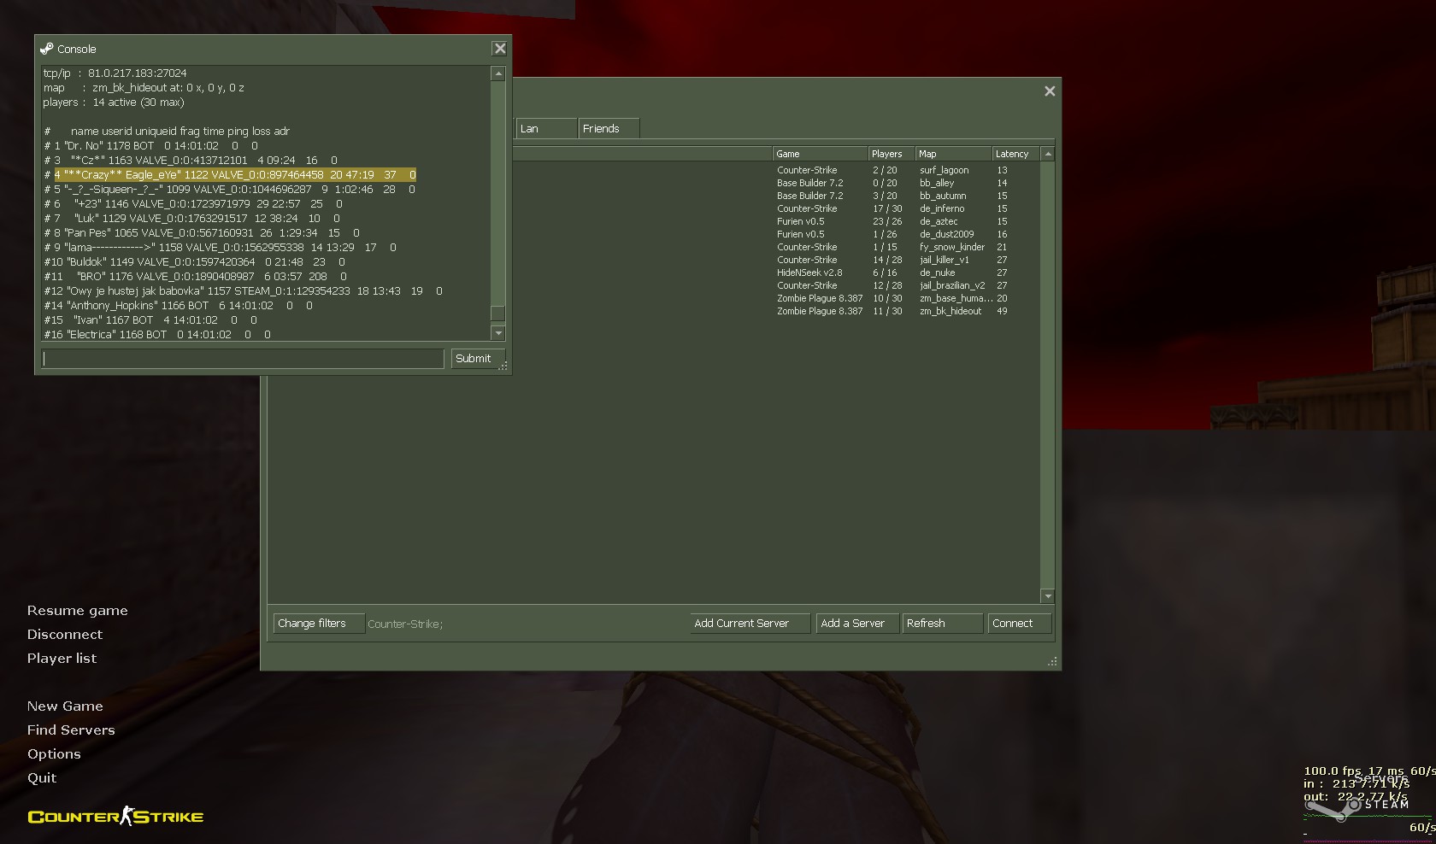Click Add a Server button
Screen dimensions: 1436x844
[x=857, y=624]
